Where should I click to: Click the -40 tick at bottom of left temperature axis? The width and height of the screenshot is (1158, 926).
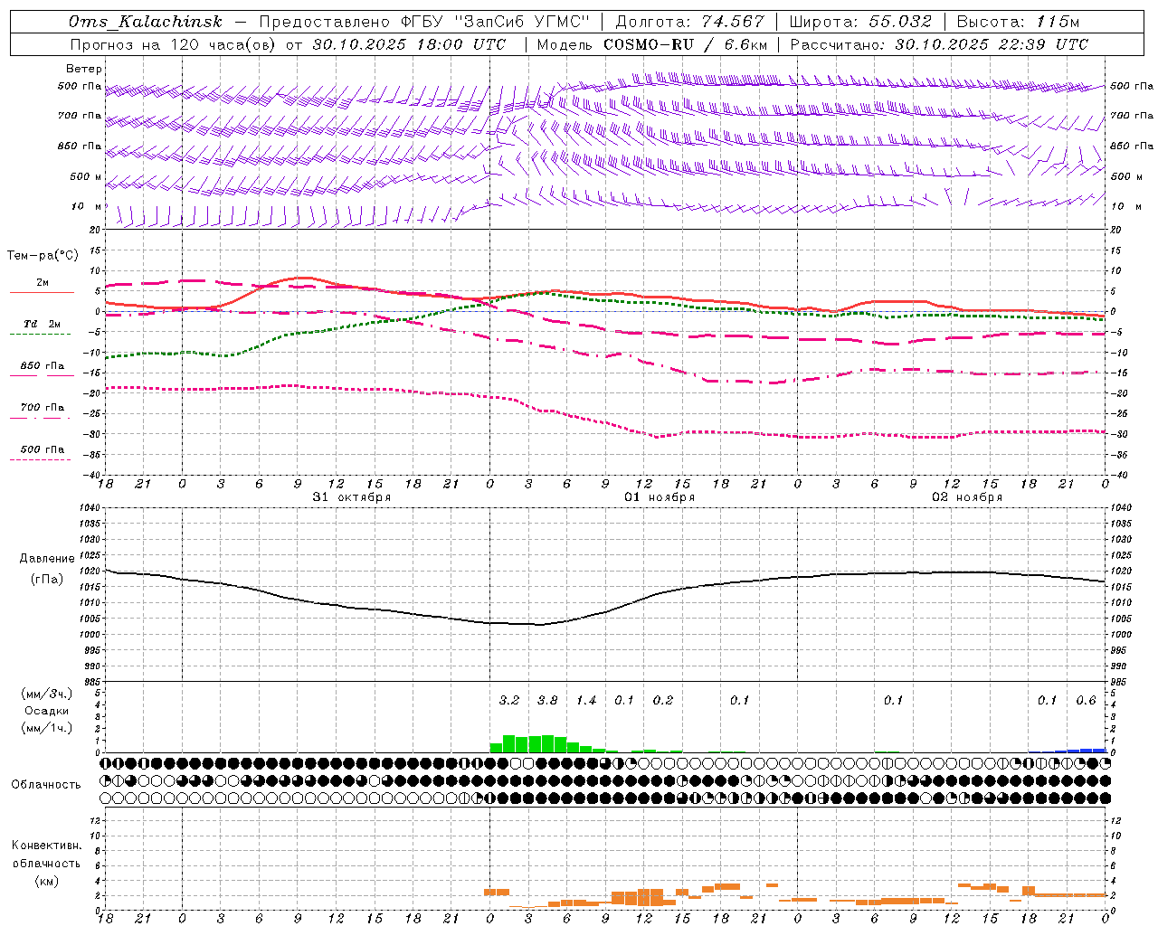pos(92,475)
